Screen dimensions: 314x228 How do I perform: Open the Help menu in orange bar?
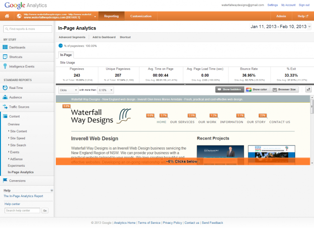(x=303, y=16)
